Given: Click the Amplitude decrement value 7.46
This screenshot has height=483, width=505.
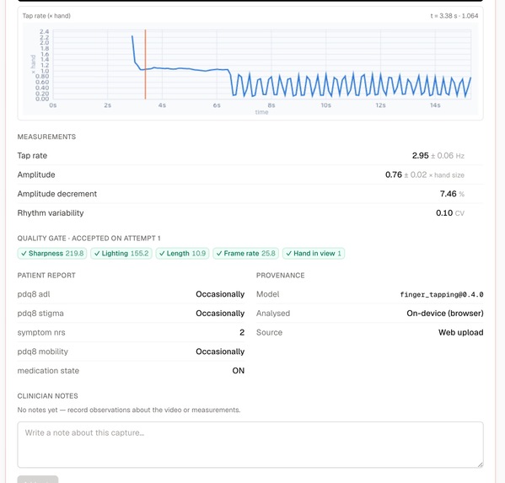Looking at the screenshot, I should click(448, 194).
